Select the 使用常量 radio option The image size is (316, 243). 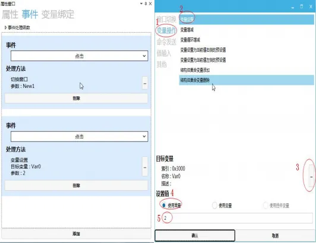pyautogui.click(x=172, y=206)
